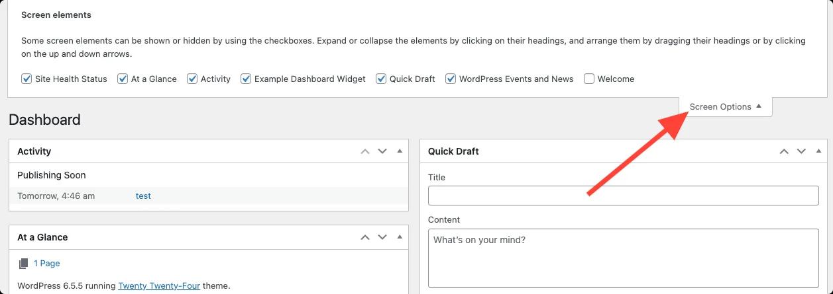The image size is (833, 294).
Task: Click the Activity widget heading
Action: click(x=34, y=151)
